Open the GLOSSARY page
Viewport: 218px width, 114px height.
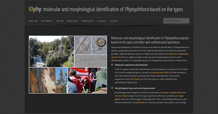[102, 21]
